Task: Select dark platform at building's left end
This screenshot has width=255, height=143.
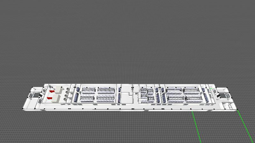Action: (35, 94)
